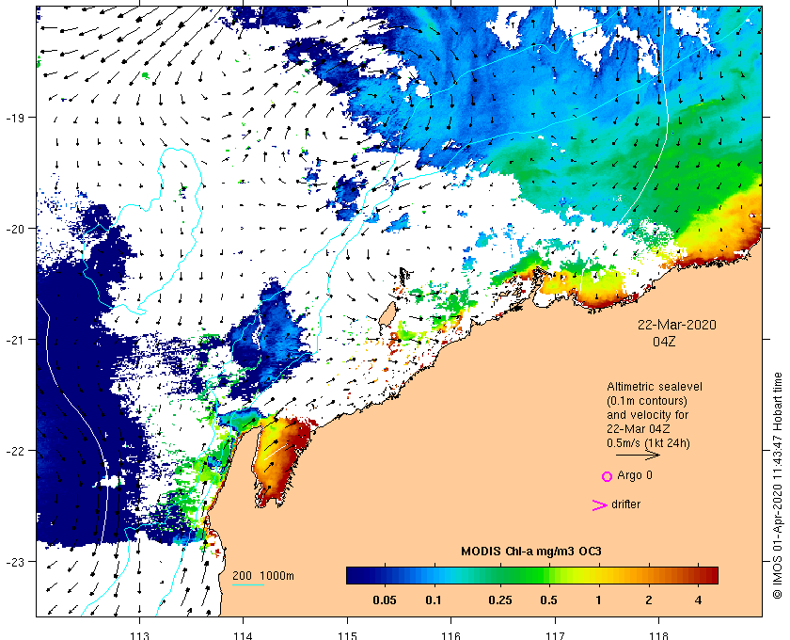Click the longitude axis label 117

[555, 635]
